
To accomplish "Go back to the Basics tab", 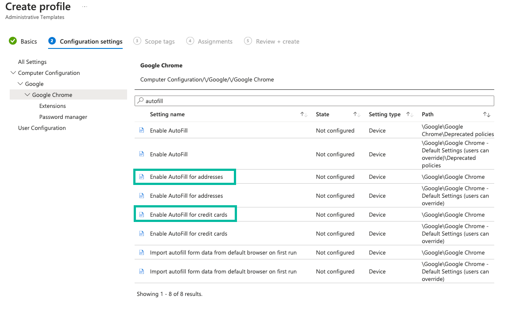I will (29, 41).
